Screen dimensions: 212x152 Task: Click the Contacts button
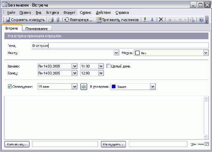click(17, 144)
